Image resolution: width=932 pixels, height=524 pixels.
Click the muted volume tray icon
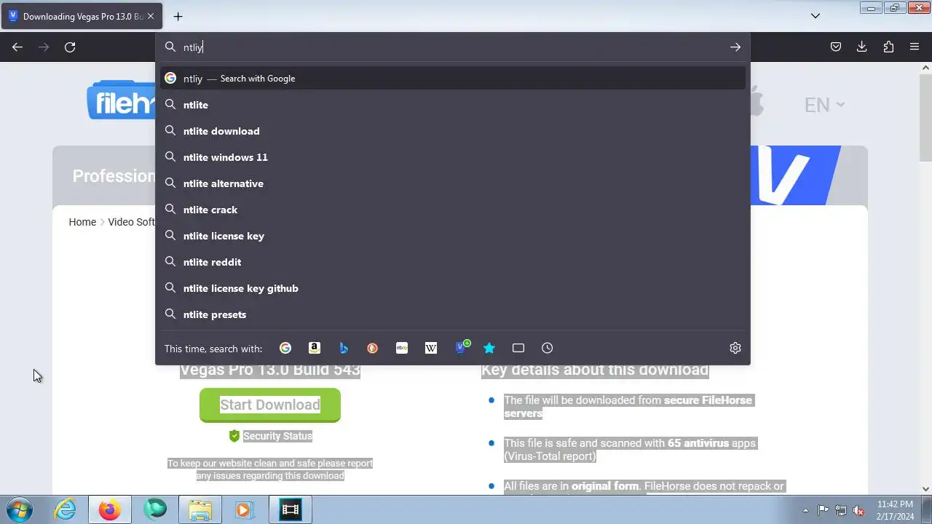click(858, 510)
